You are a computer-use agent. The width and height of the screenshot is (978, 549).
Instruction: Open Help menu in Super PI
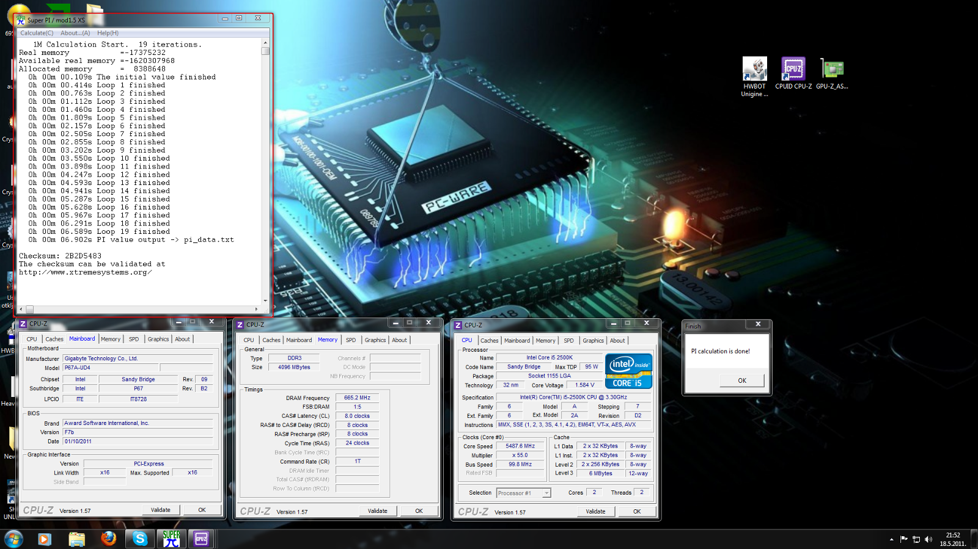108,33
